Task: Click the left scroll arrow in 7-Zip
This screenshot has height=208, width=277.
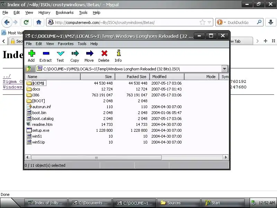Action: [27, 157]
